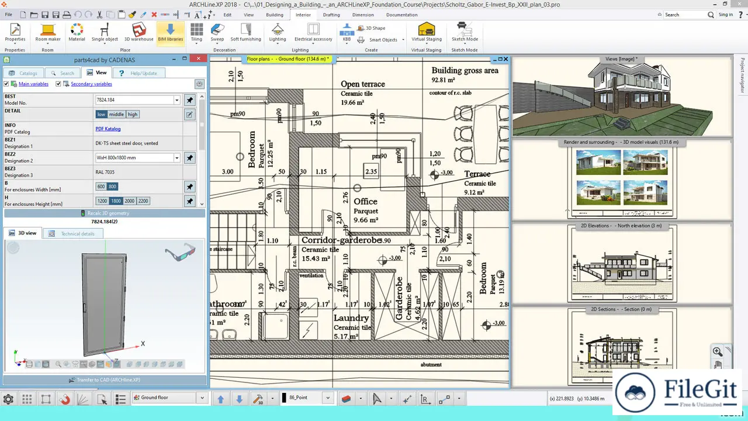
Task: Expand the Model No. 7824.184 dropdown
Action: tap(177, 100)
